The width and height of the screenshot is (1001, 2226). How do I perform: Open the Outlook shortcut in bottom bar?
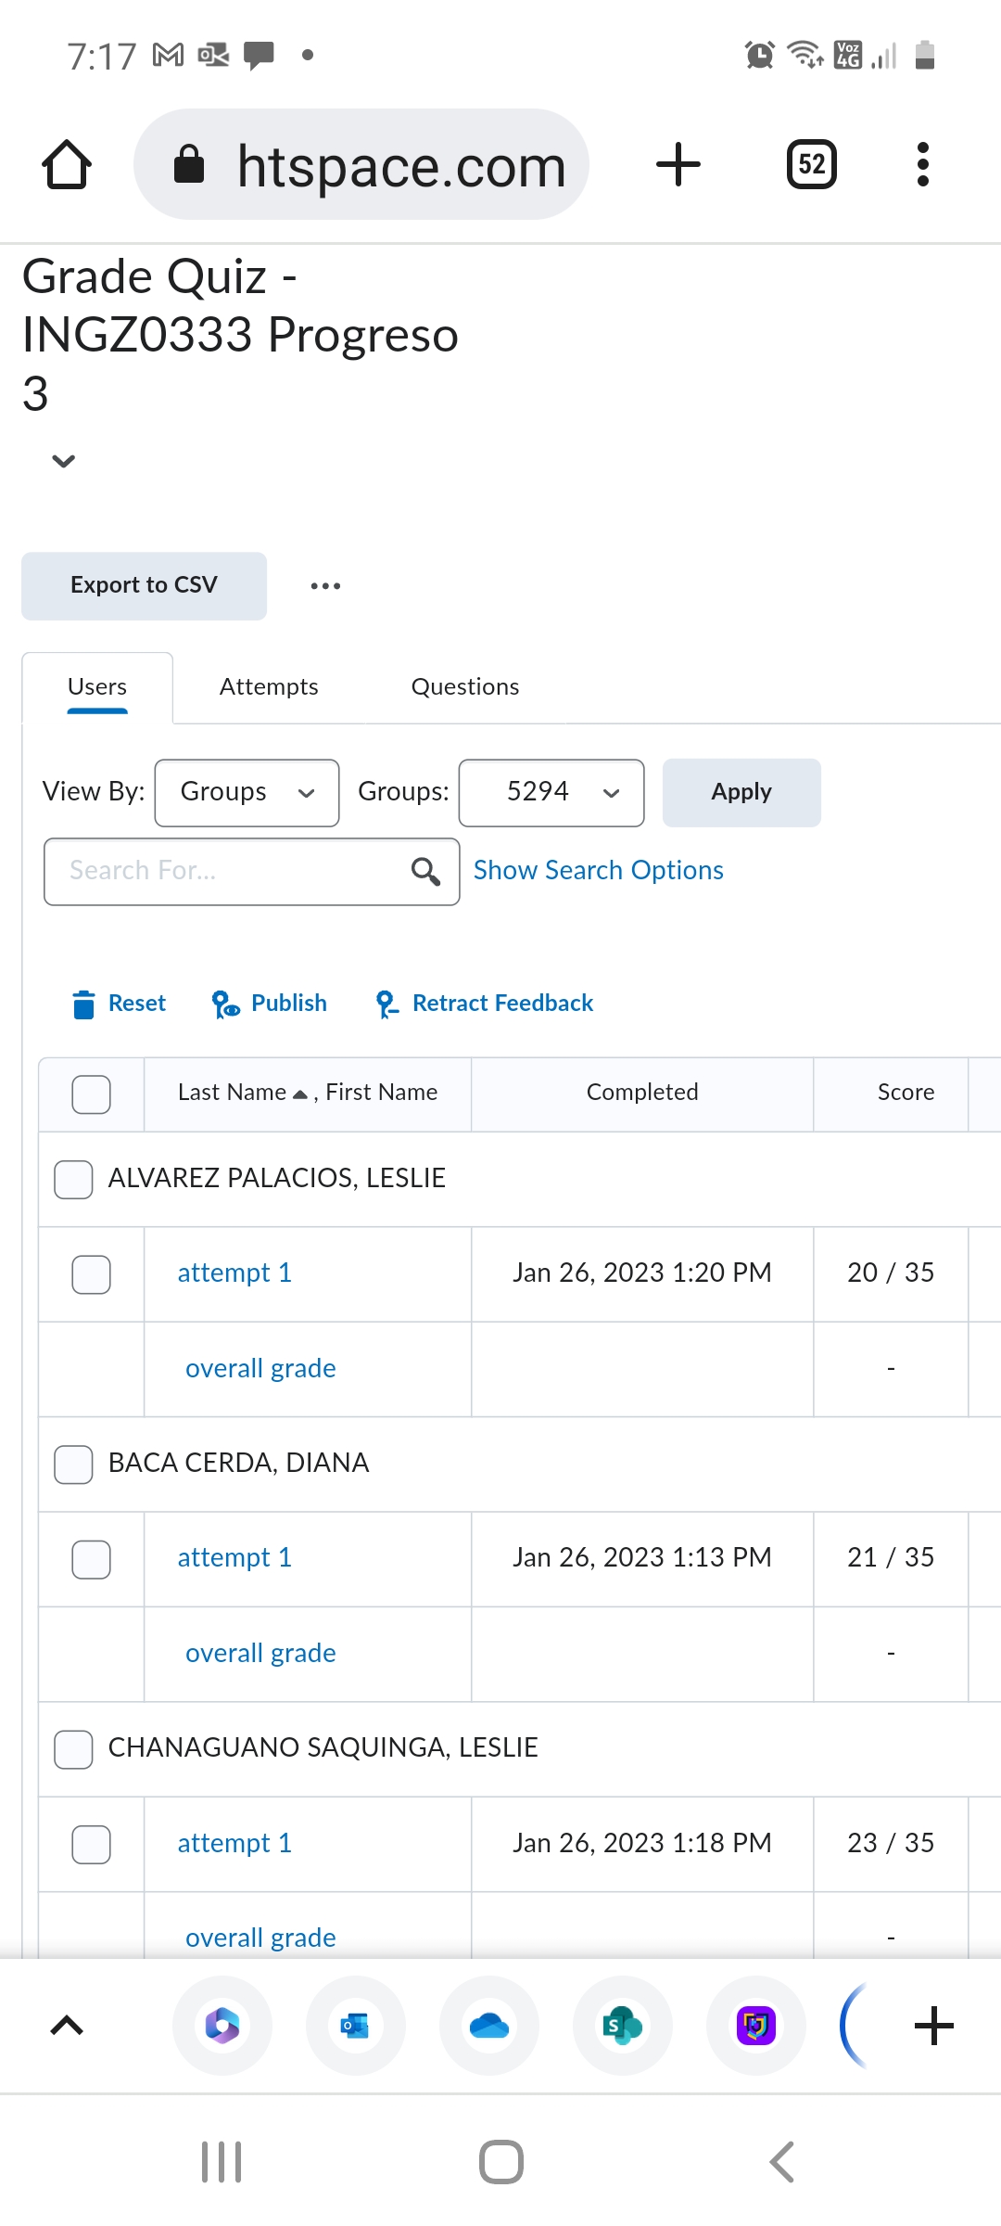(356, 2026)
